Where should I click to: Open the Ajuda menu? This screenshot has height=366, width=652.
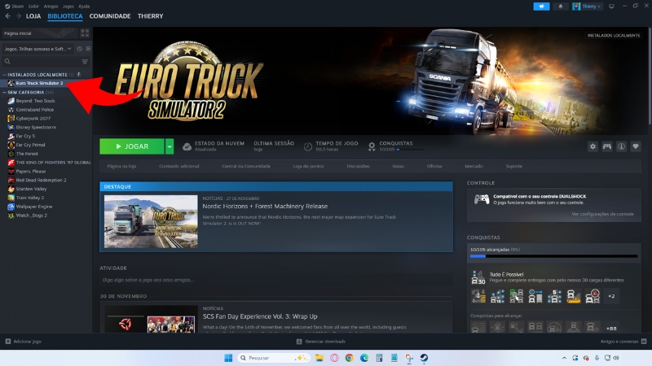coord(84,7)
